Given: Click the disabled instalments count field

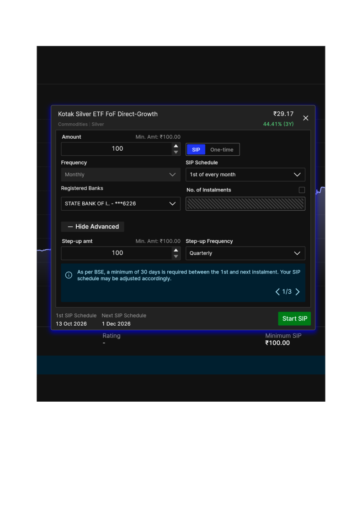Looking at the screenshot, I should tap(245, 203).
